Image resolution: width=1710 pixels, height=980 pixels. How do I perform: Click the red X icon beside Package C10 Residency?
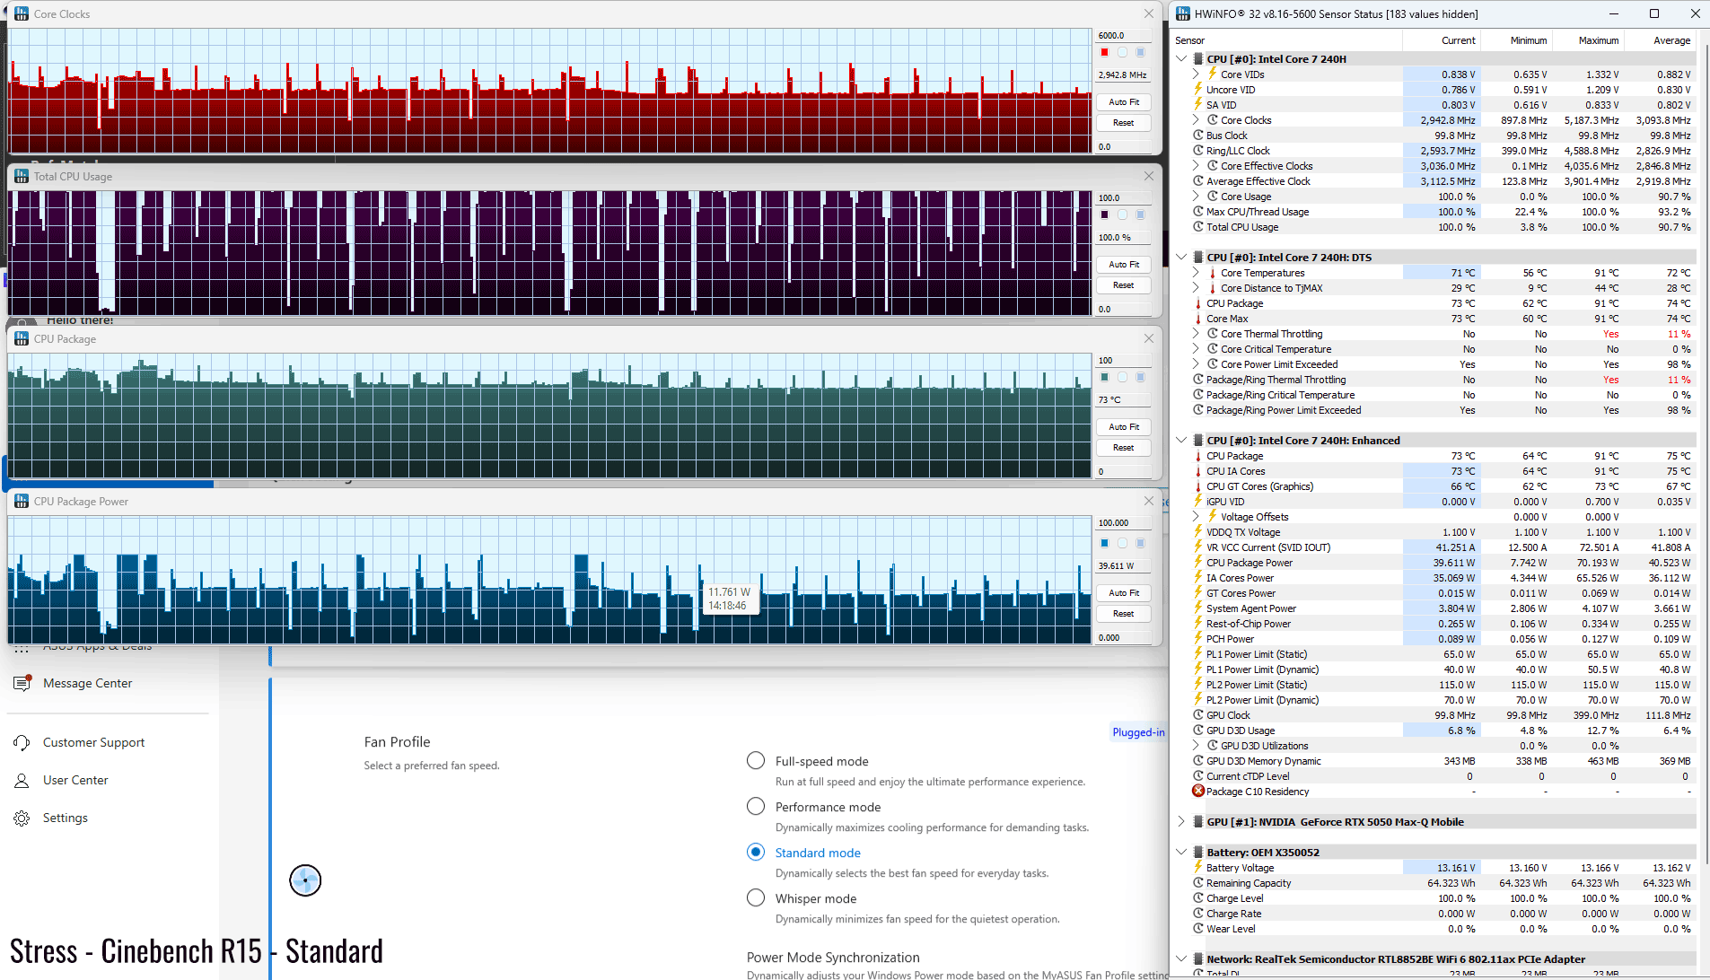(1197, 791)
